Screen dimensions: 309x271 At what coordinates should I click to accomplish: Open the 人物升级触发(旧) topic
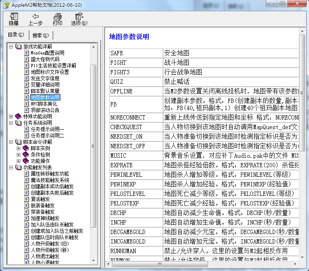(x=50, y=244)
